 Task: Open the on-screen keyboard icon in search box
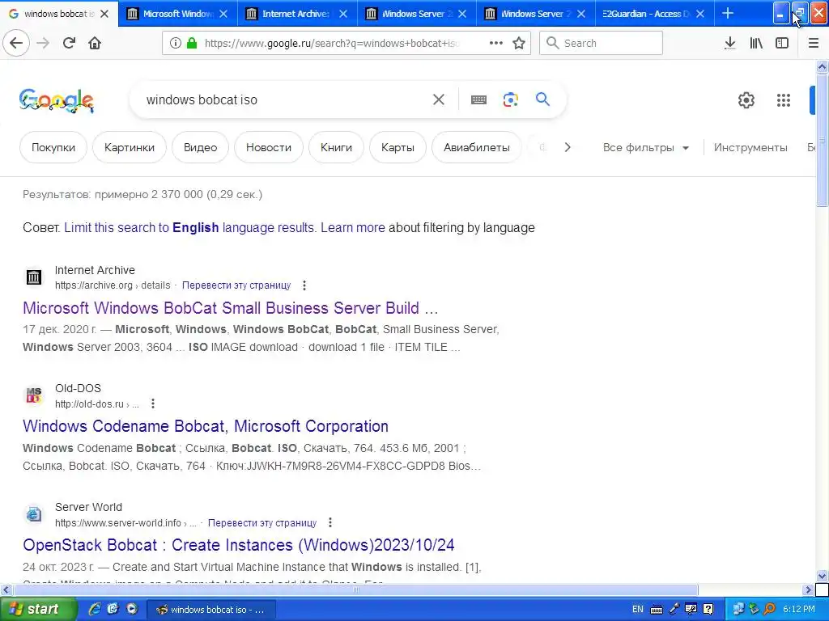(478, 99)
